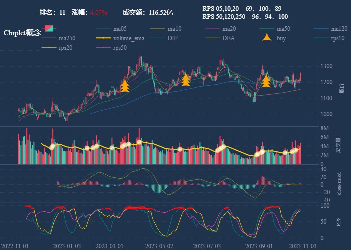Click the ma50 legend line icon

266,29
